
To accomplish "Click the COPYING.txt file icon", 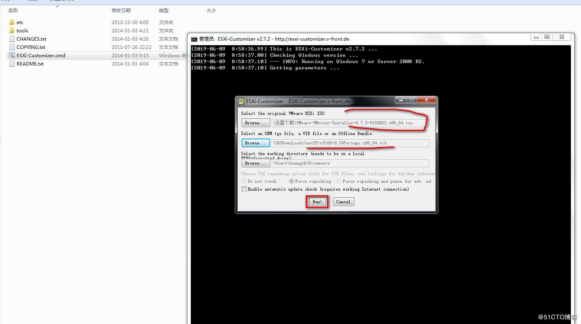I will tap(12, 47).
